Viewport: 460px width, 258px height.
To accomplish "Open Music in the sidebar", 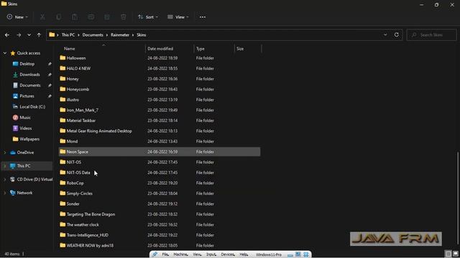I will (25, 118).
